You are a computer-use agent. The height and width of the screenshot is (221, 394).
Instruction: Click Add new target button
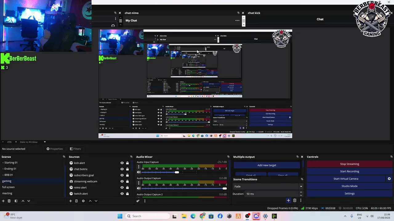[x=267, y=165]
